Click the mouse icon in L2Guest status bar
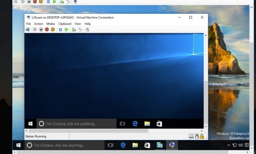The image size is (256, 154). click(x=197, y=136)
